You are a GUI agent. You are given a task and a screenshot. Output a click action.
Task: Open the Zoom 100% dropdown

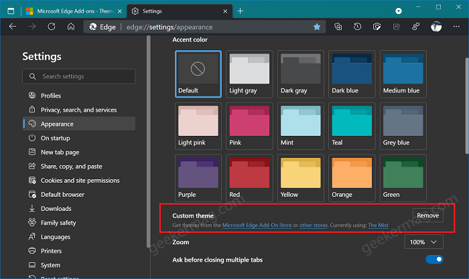pos(423,242)
